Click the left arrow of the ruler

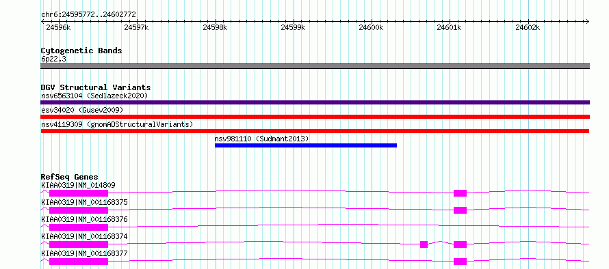click(42, 22)
